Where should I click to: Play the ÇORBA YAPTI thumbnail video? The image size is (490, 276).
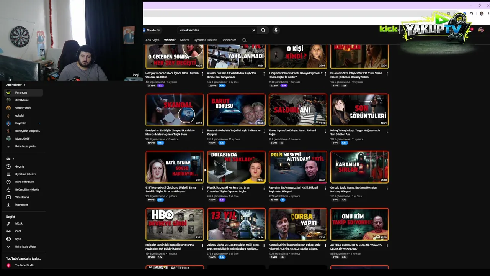298,224
